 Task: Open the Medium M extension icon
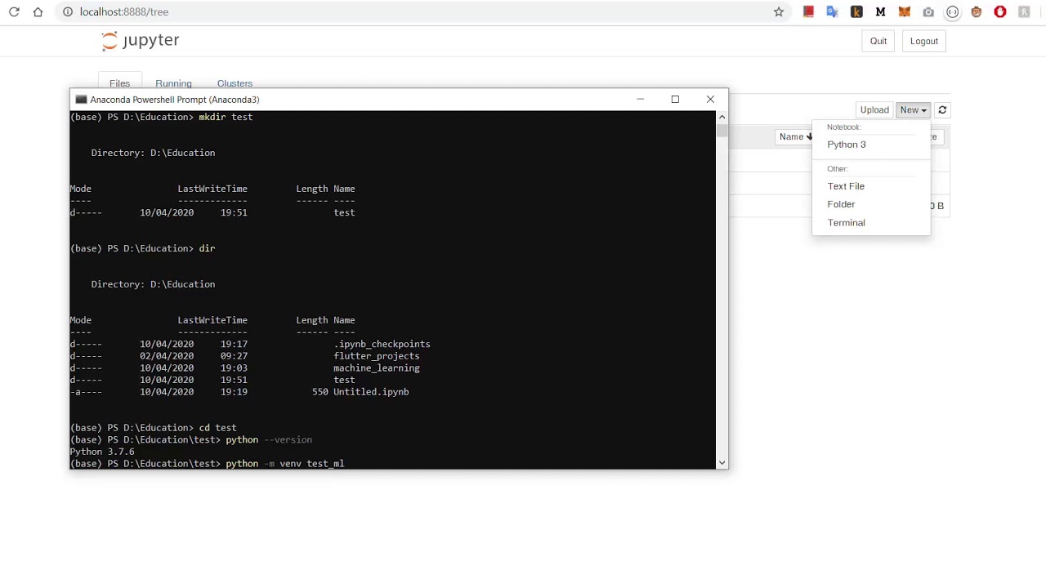880,12
